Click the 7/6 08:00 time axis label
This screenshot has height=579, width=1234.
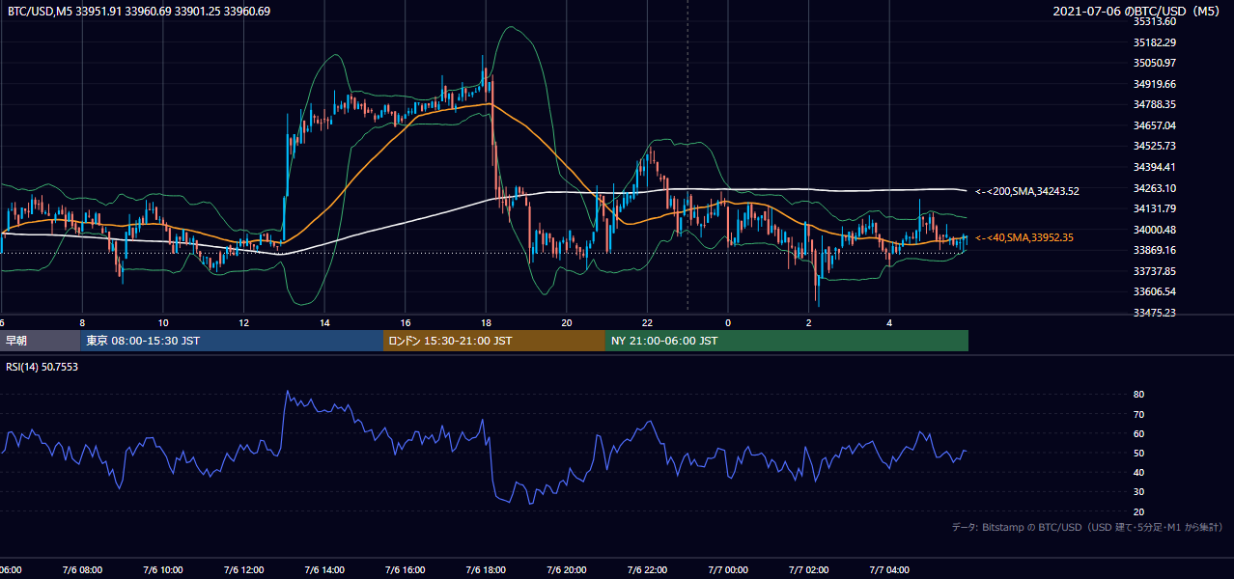[x=81, y=570]
